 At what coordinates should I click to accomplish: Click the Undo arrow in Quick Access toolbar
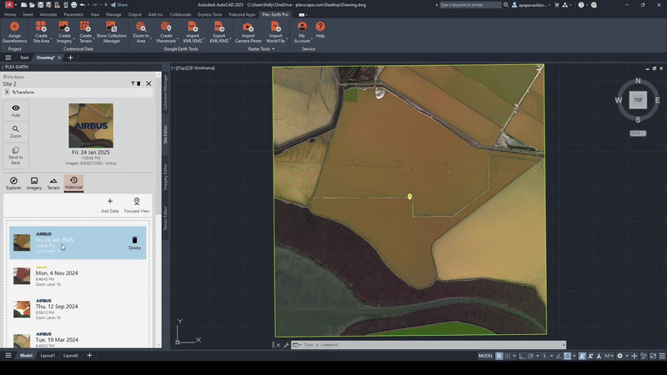click(x=83, y=5)
